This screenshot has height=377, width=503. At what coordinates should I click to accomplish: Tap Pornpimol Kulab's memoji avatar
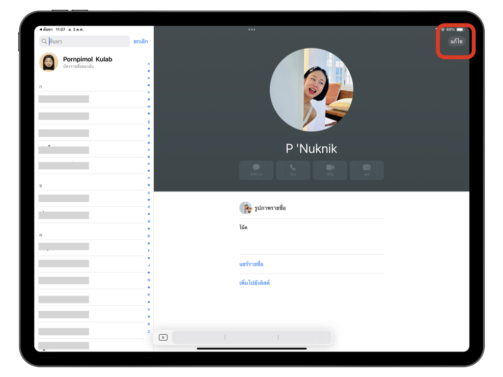49,62
